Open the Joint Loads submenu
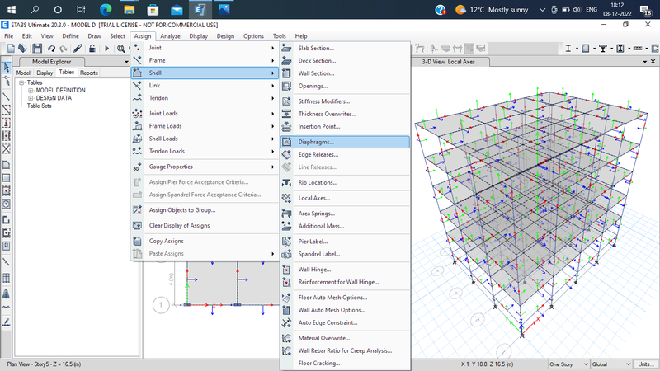 (205, 114)
